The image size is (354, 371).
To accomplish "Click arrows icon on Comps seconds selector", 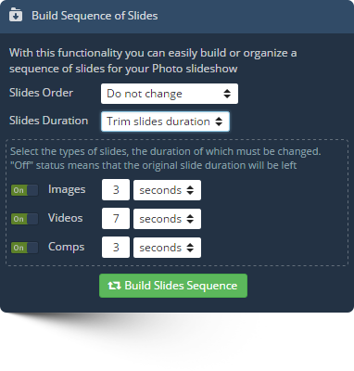I will click(x=190, y=248).
